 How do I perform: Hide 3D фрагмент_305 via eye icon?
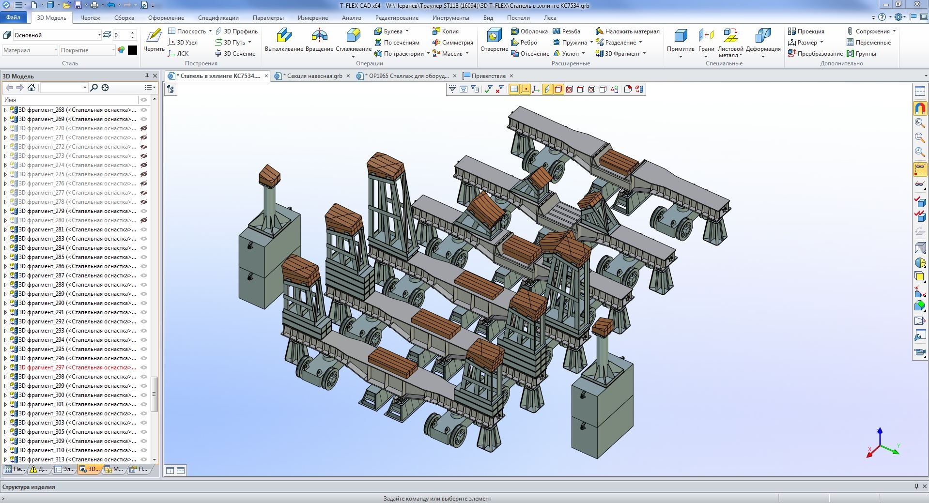coord(144,432)
